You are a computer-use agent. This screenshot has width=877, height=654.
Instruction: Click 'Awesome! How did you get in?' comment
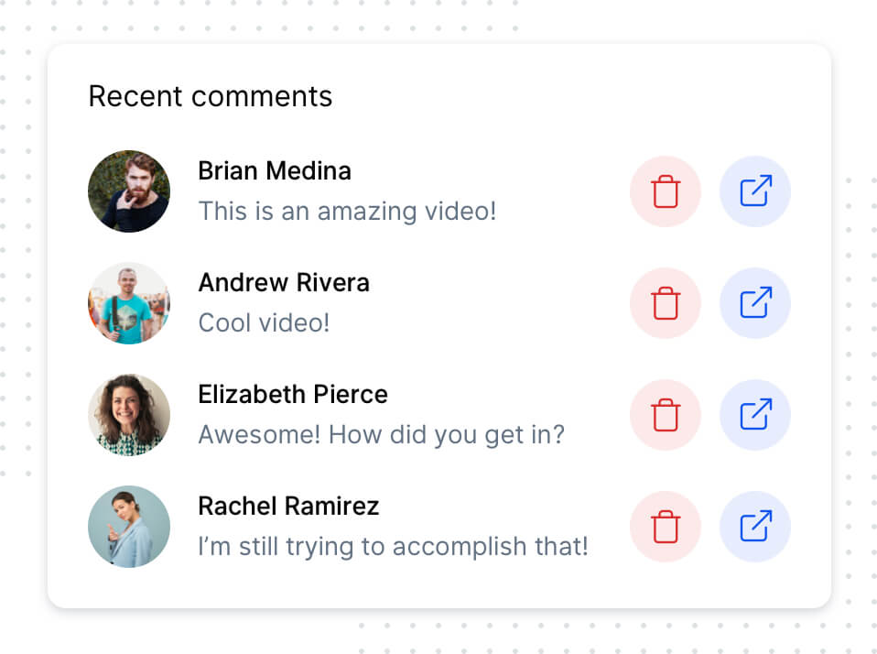tap(381, 435)
